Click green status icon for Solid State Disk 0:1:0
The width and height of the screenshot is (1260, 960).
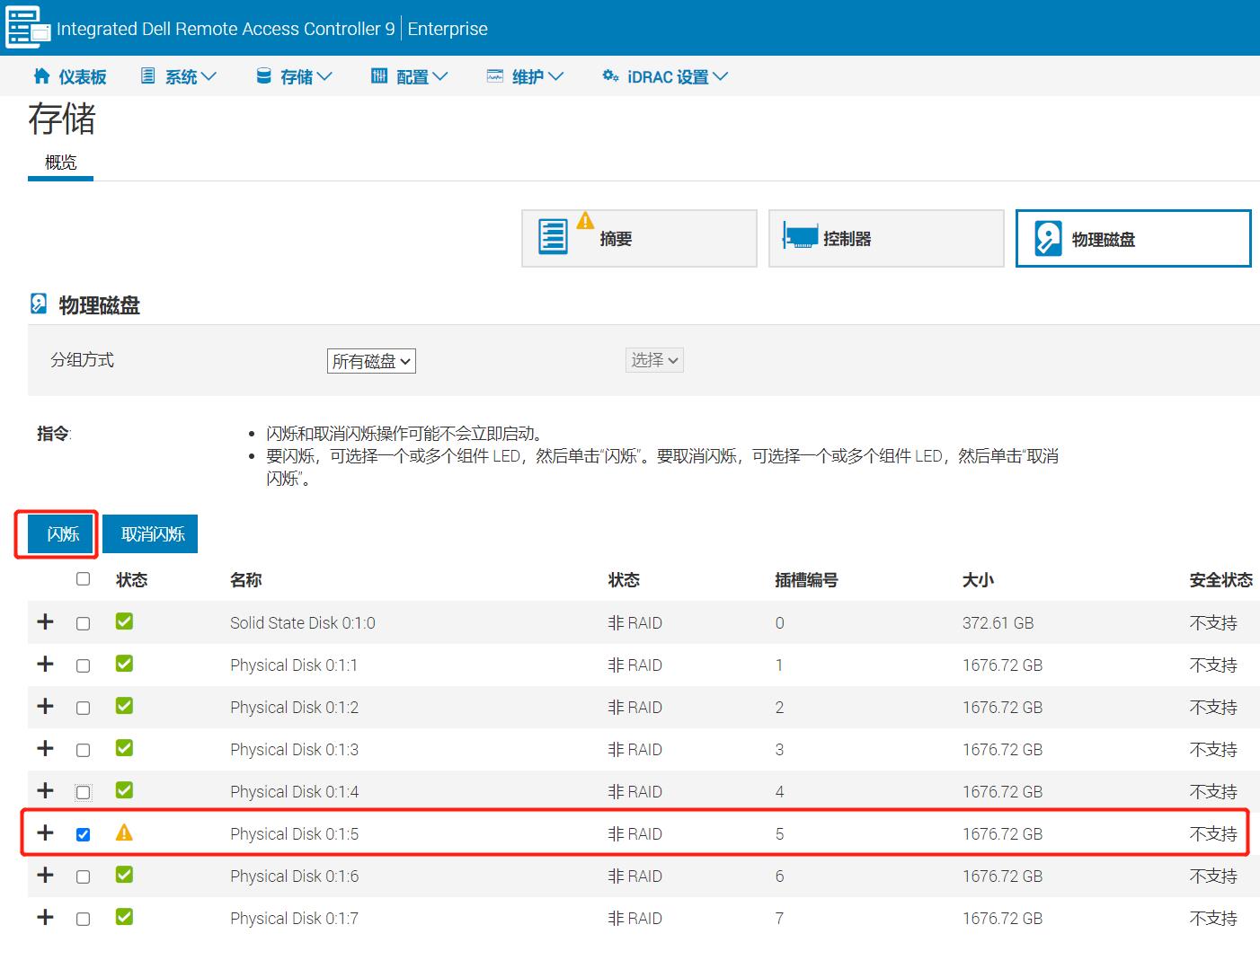pos(124,621)
